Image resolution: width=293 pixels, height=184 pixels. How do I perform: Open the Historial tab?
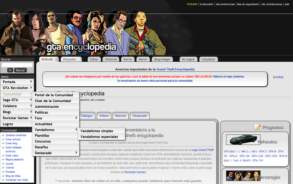click(x=111, y=59)
